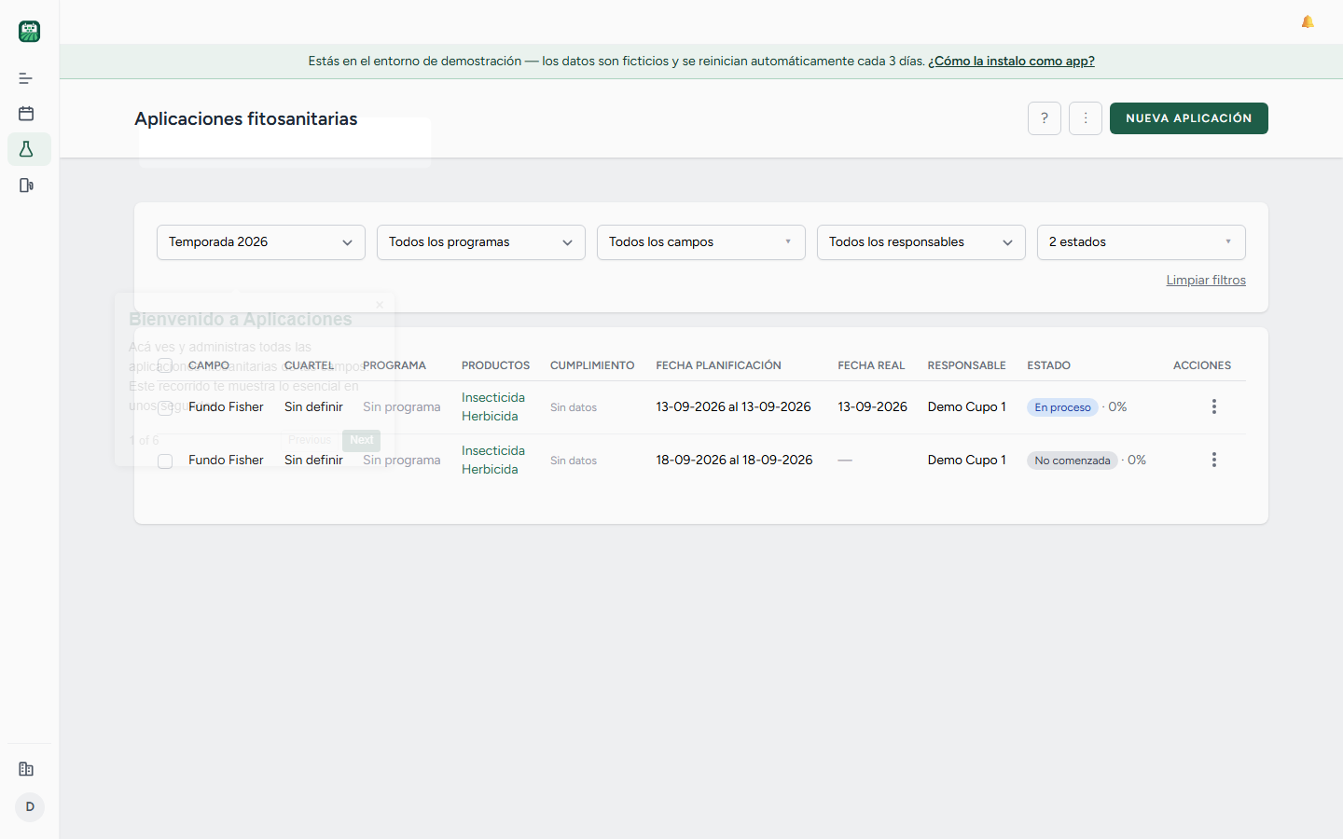This screenshot has height=839, width=1343.
Task: Click the ACCIONES column header
Action: [1202, 365]
